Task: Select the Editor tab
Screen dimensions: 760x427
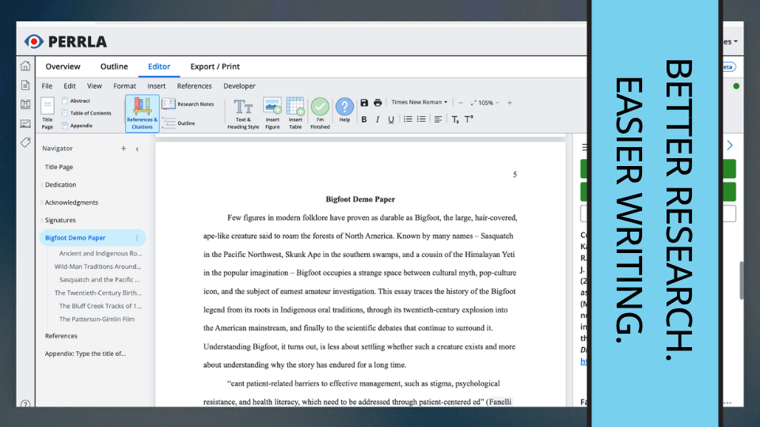Action: click(159, 66)
